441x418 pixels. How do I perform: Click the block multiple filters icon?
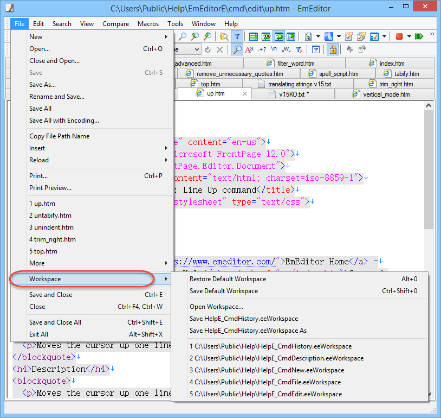[316, 49]
